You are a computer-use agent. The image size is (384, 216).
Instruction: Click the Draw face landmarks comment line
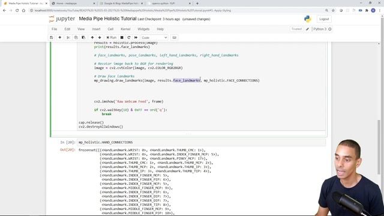(x=114, y=76)
